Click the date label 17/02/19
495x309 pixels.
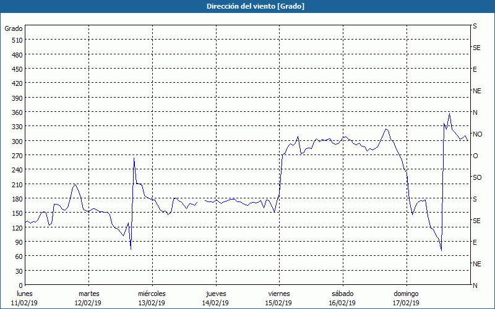[406, 303]
